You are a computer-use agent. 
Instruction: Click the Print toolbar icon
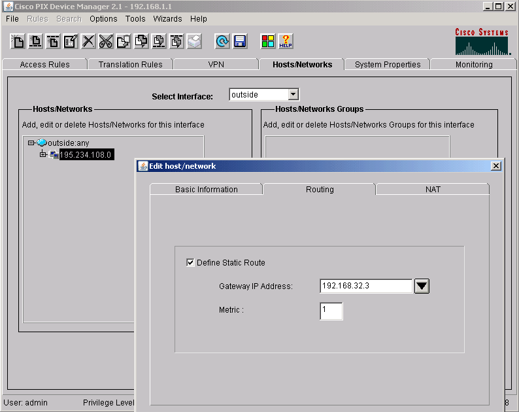click(x=194, y=41)
